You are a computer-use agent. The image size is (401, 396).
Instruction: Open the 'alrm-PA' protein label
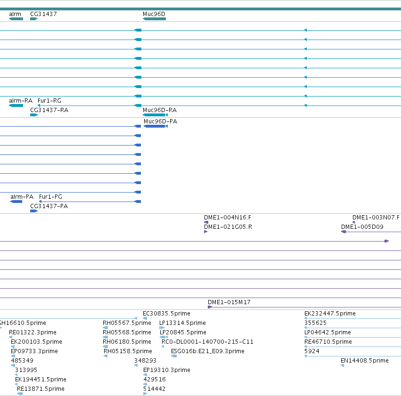(22, 197)
